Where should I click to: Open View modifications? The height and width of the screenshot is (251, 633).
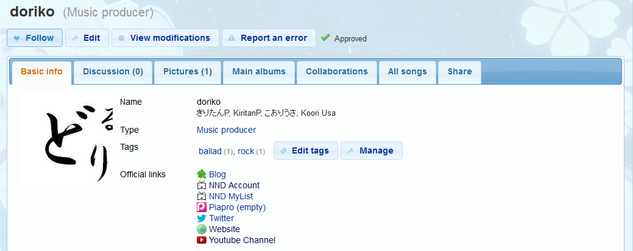point(164,38)
